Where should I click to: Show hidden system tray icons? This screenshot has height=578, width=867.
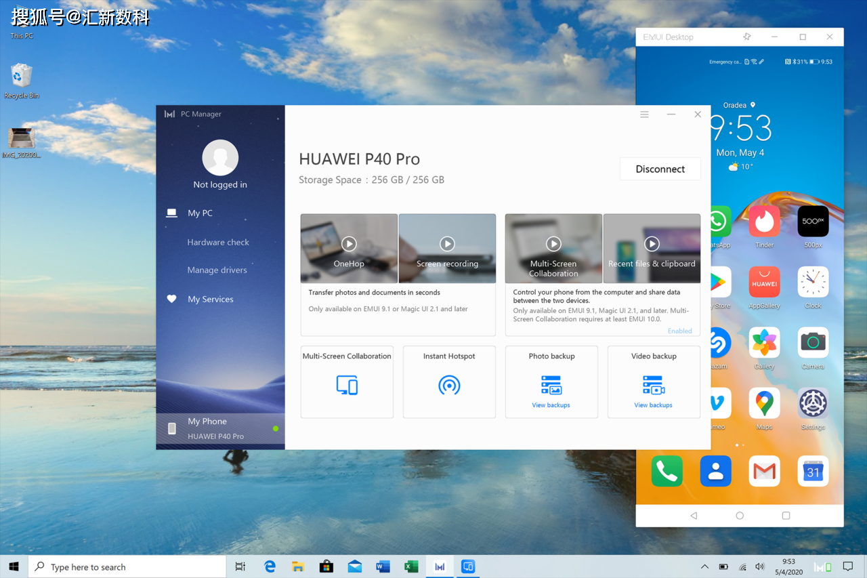pyautogui.click(x=704, y=566)
